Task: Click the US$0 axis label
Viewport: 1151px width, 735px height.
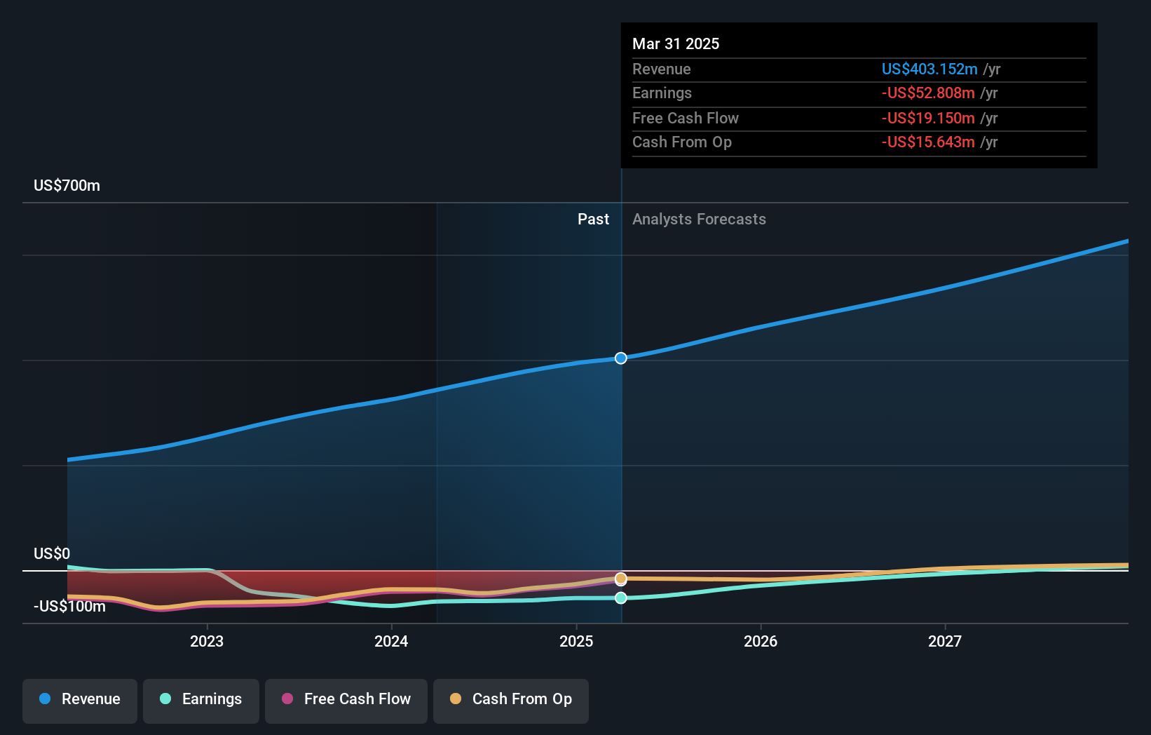Action: tap(52, 553)
